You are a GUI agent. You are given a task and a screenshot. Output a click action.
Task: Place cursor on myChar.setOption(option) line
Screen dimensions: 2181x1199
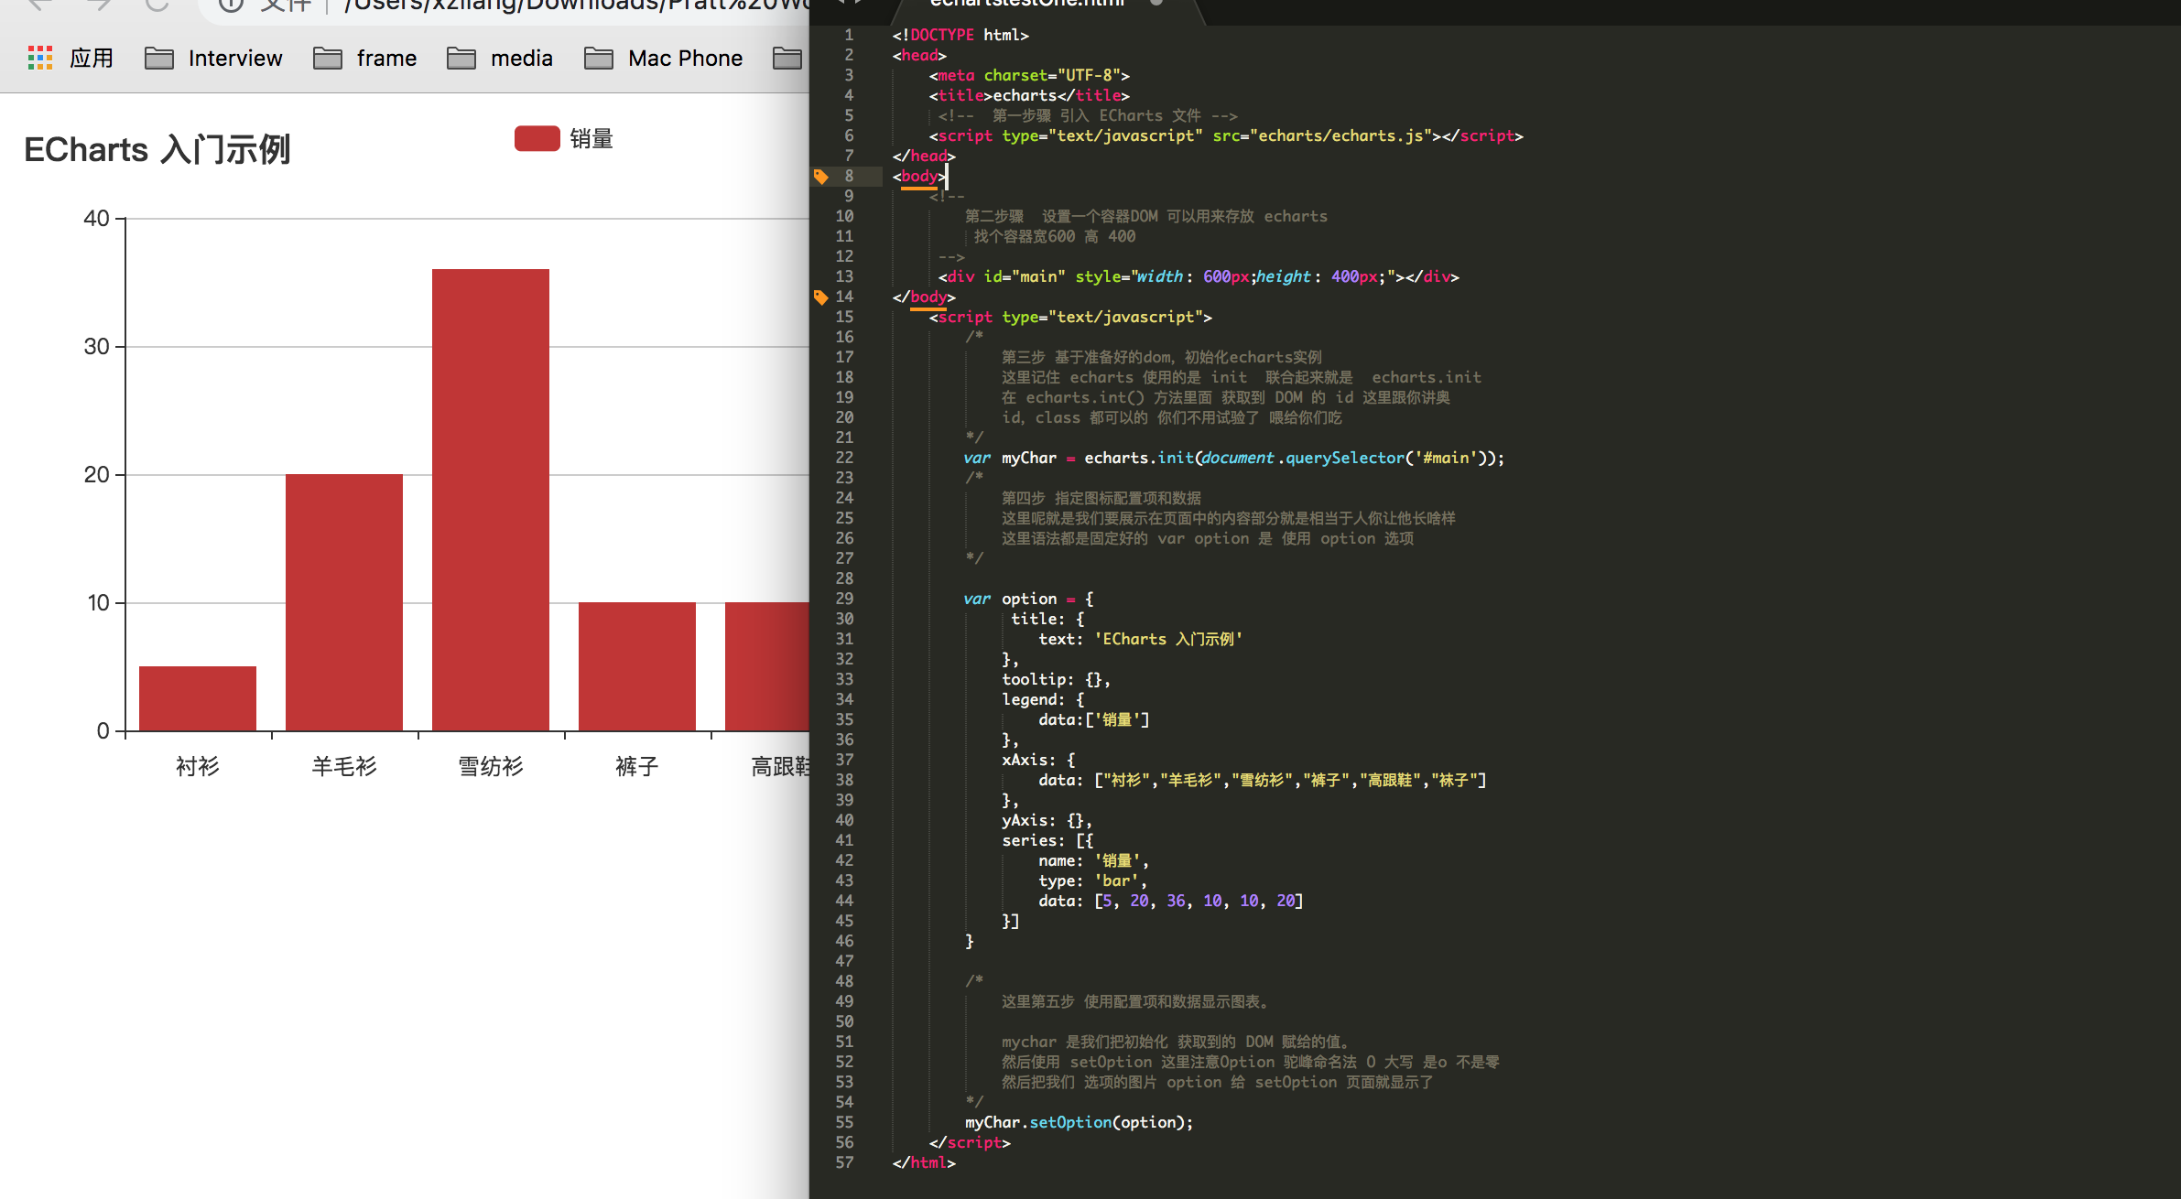(x=1079, y=1122)
